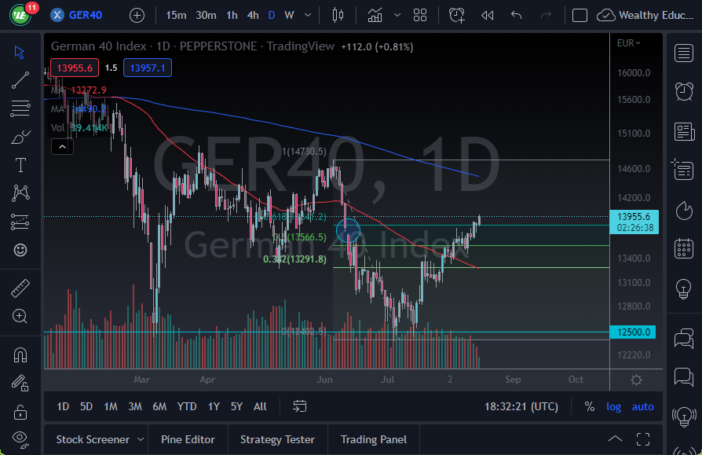702x455 pixels.
Task: Open the Watchlist panel
Action: point(684,53)
